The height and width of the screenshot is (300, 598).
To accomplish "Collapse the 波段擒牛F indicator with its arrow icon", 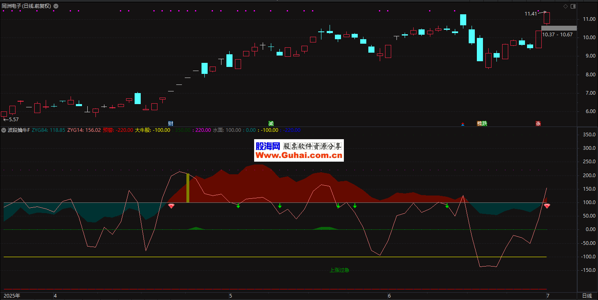I will click(x=4, y=130).
